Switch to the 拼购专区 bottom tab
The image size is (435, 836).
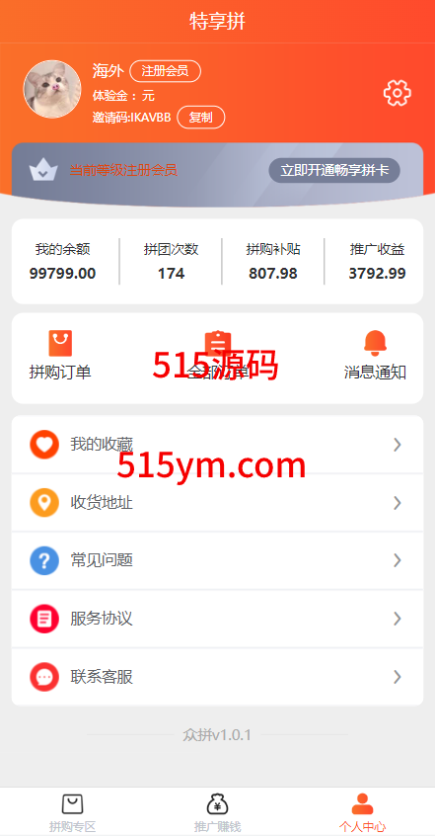click(x=72, y=812)
